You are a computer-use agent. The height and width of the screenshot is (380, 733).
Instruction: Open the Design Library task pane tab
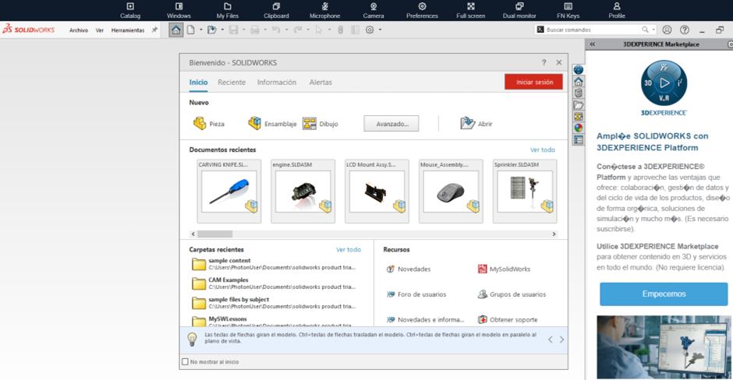(x=579, y=93)
